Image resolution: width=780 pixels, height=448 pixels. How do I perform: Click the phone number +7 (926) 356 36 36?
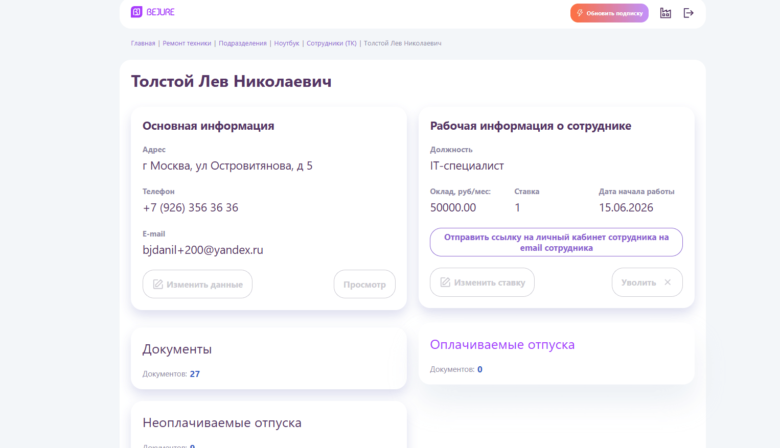tap(191, 207)
